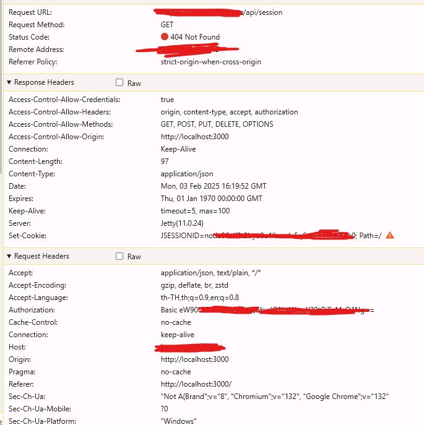This screenshot has width=424, height=425.
Task: Click the Content-Type application/json value
Action: 187,174
